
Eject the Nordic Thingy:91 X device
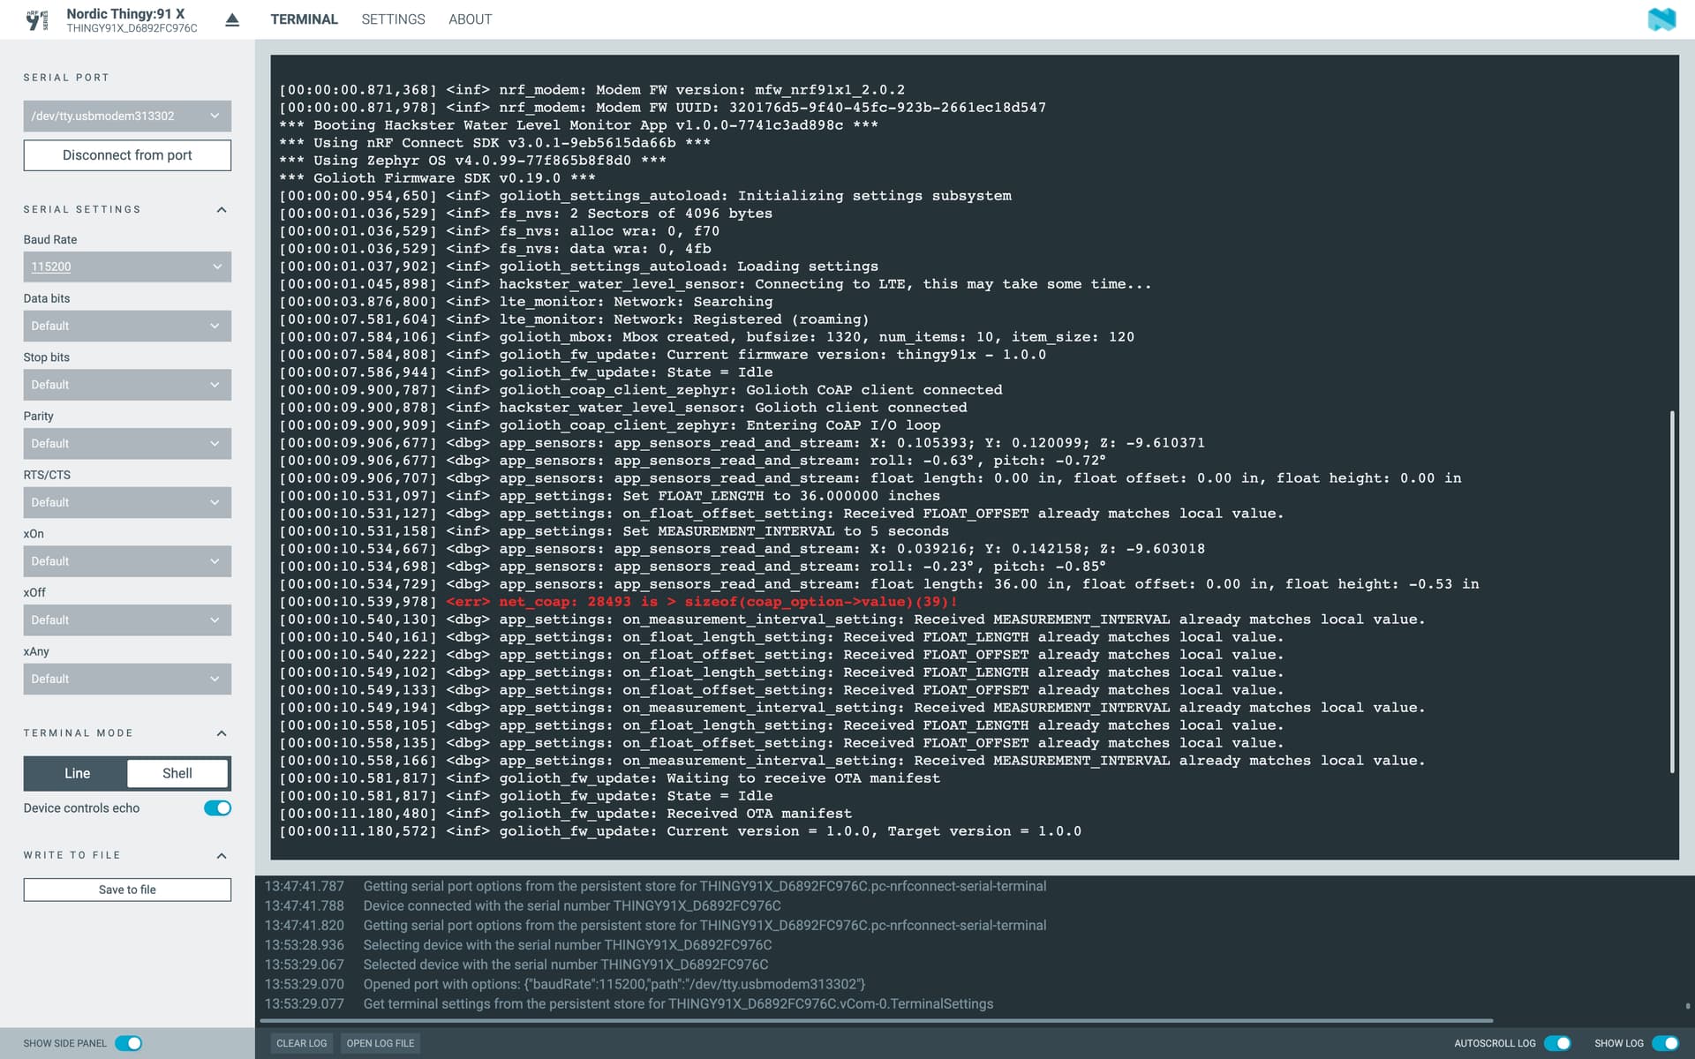[x=232, y=19]
